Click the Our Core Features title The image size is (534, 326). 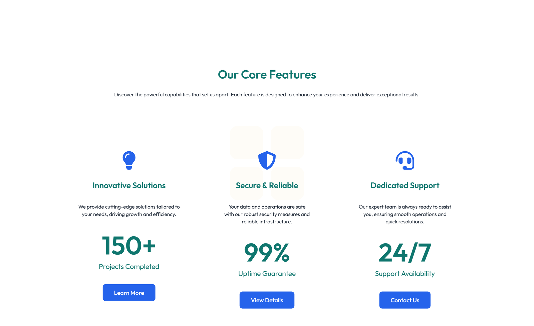tap(267, 75)
